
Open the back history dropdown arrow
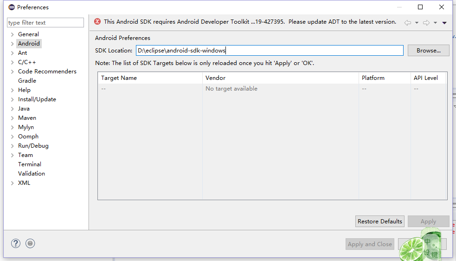(417, 23)
